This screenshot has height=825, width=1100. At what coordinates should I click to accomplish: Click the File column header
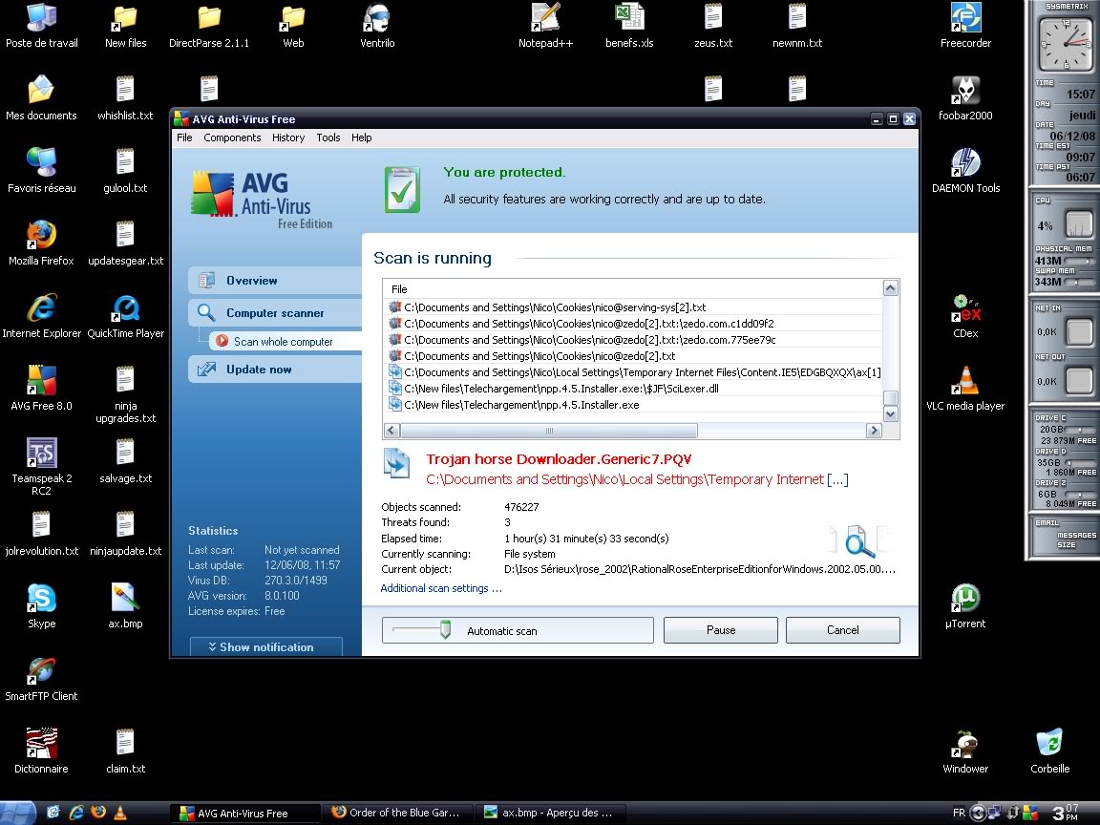pyautogui.click(x=632, y=289)
